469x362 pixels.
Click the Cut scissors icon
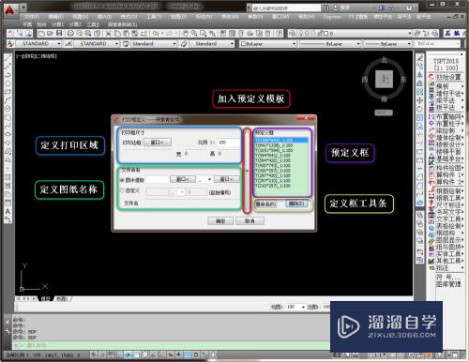(x=109, y=33)
